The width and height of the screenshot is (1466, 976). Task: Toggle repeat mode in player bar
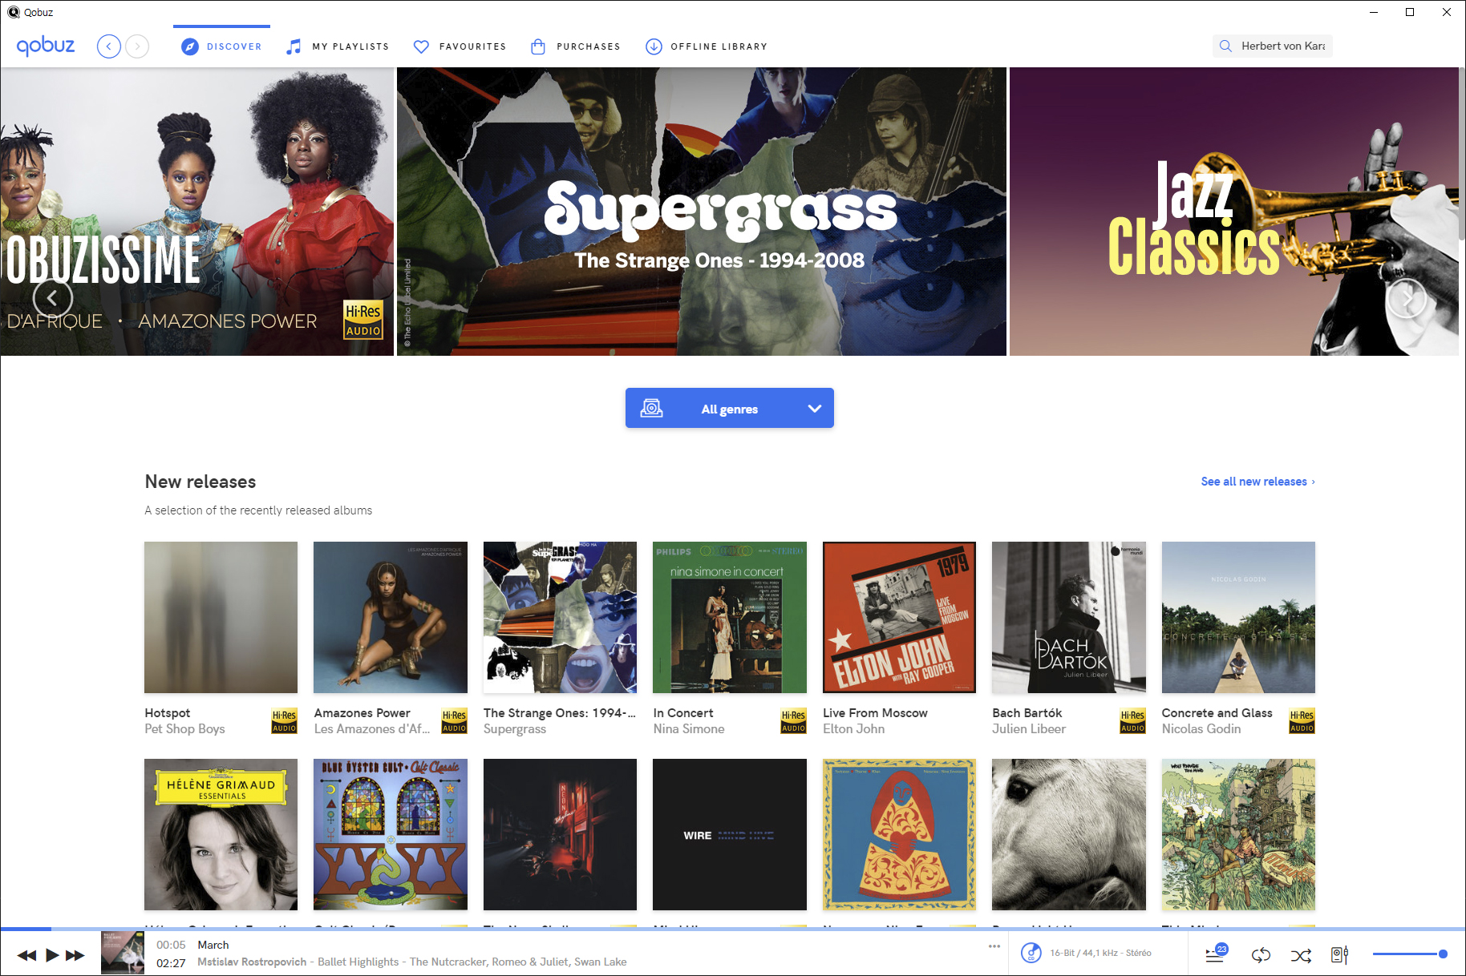[x=1261, y=954]
